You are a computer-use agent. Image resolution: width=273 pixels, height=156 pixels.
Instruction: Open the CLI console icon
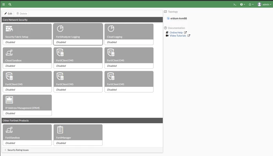pyautogui.click(x=235, y=5)
